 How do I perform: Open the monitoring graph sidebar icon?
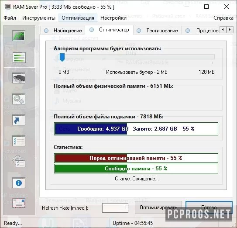pyautogui.click(x=19, y=35)
